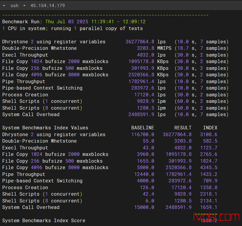Click the first breadcrumb arrow before ssh
The width and height of the screenshot is (242, 226).
pos(4,6)
